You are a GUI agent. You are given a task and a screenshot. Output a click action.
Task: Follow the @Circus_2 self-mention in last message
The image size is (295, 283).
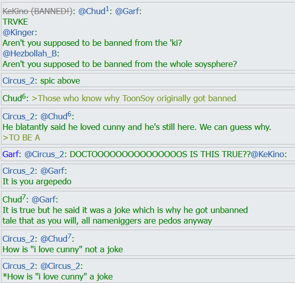[60, 266]
